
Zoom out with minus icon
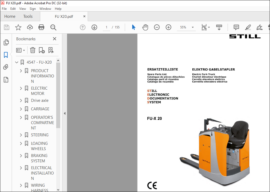[157, 27]
